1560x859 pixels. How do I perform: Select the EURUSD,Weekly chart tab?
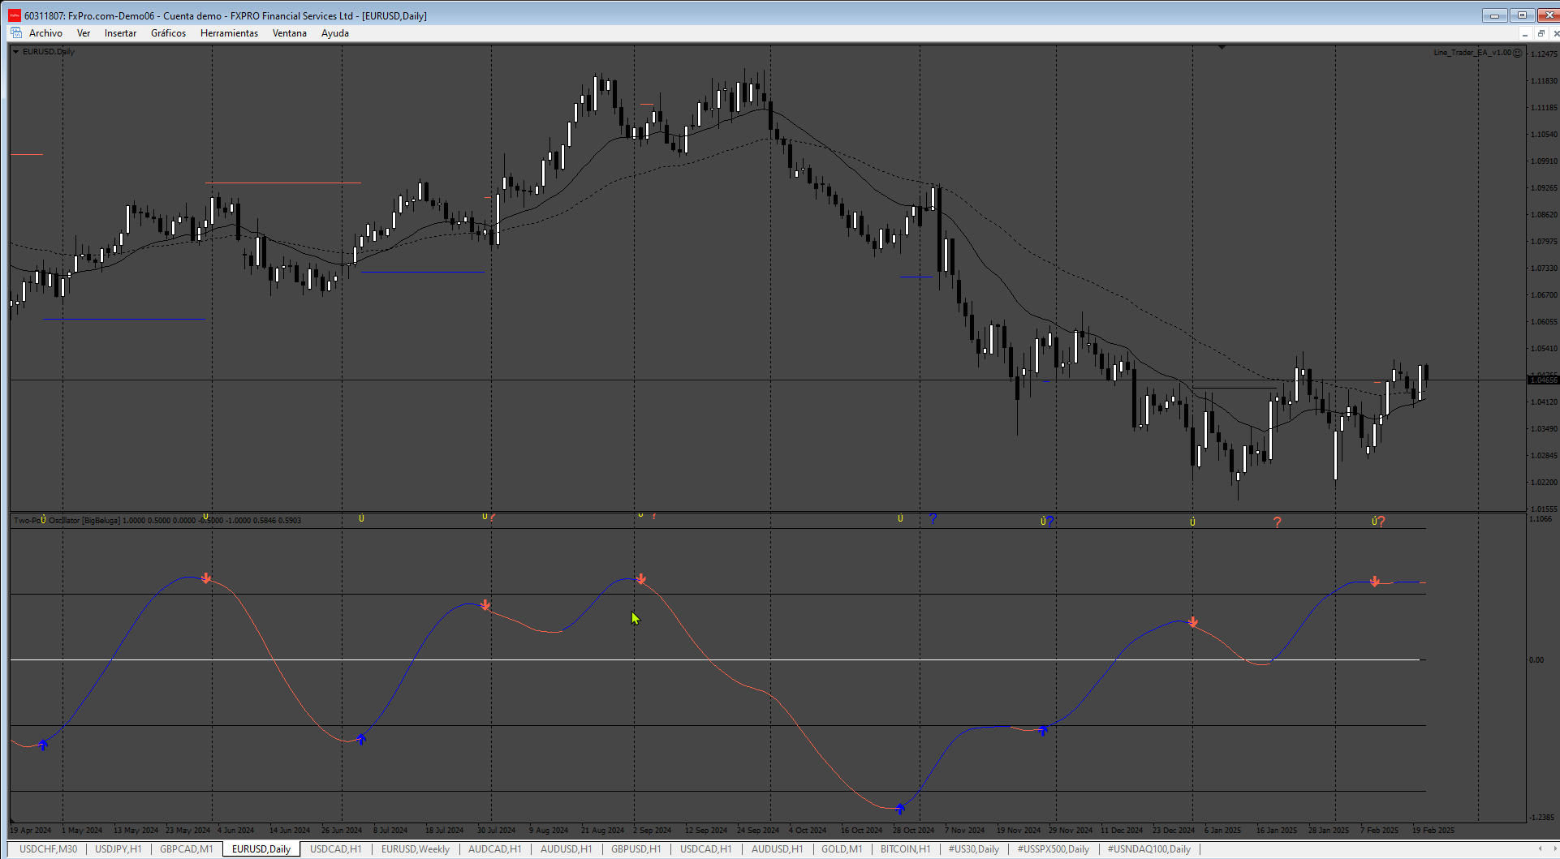pyautogui.click(x=416, y=849)
